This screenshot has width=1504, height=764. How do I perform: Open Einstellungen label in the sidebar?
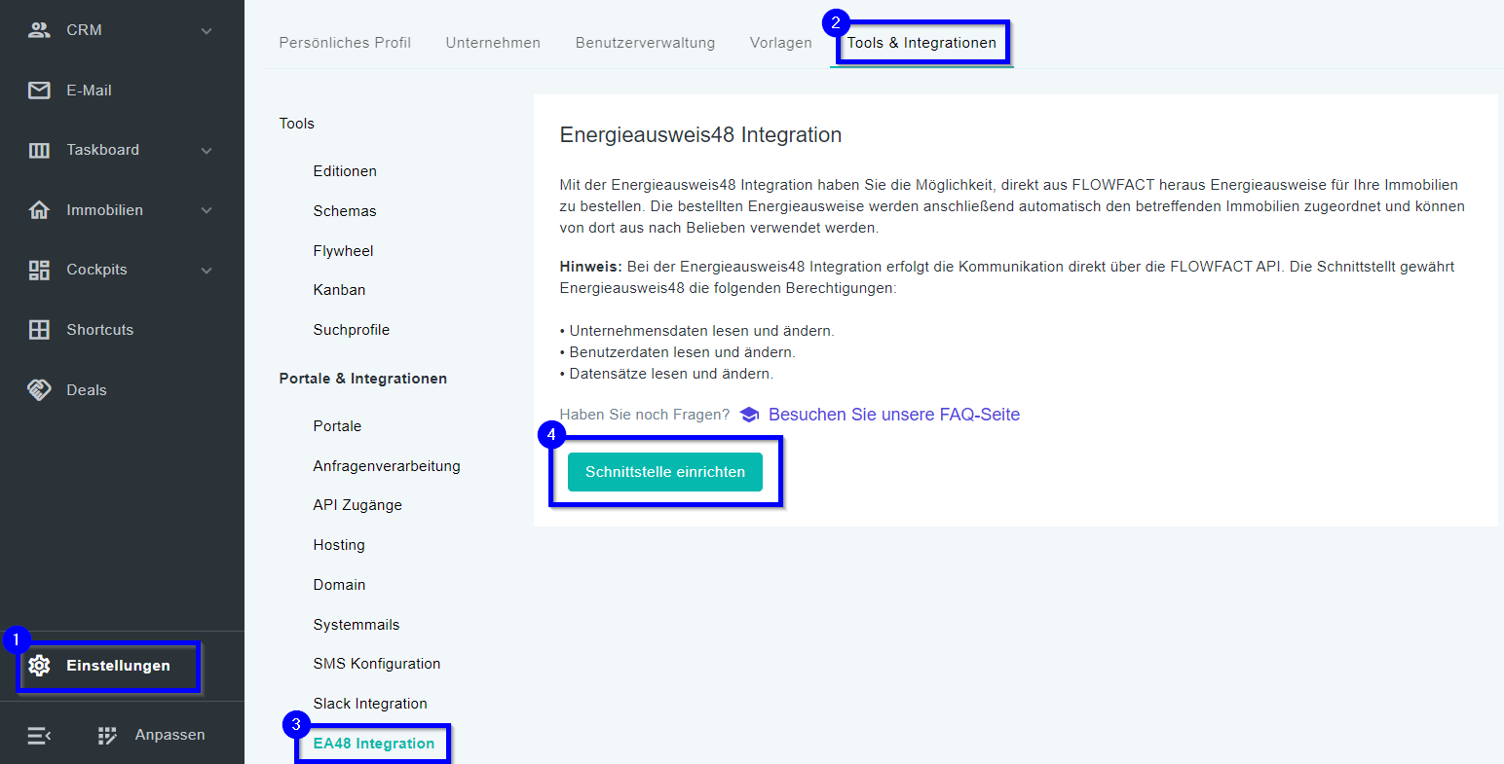point(118,666)
